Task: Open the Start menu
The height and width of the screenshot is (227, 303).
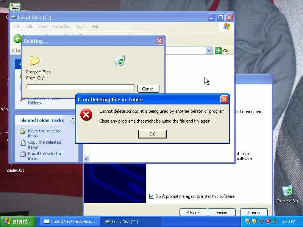Action: point(18,221)
